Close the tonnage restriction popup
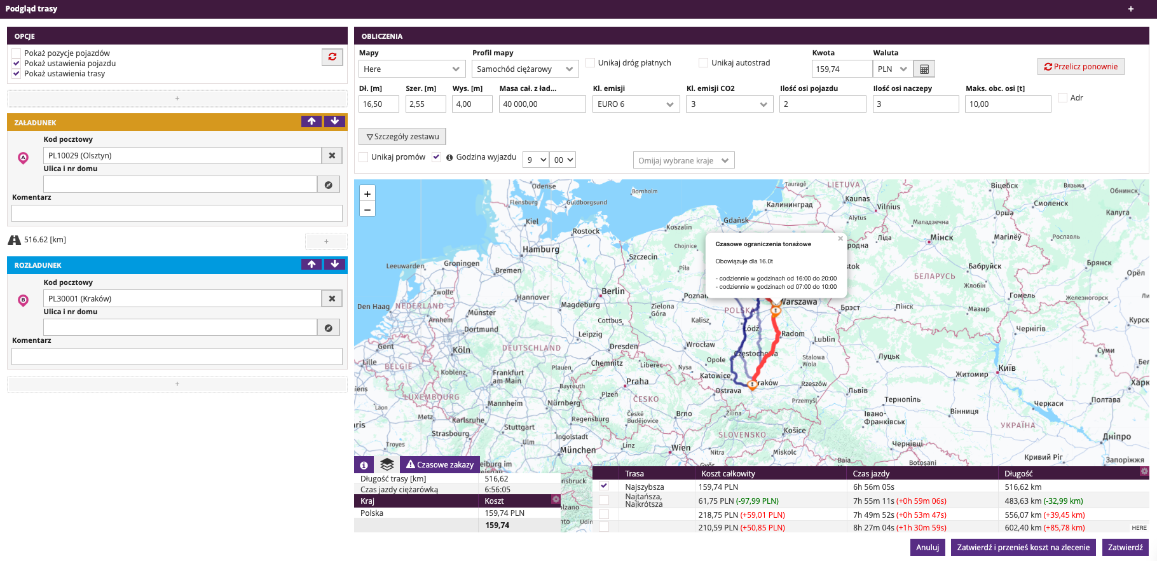Viewport: 1157px width, 561px height. [x=840, y=239]
